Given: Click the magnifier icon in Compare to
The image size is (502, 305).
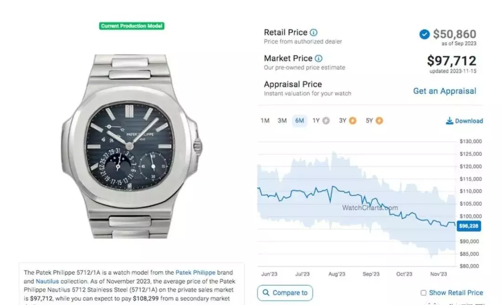Looking at the screenshot, I should [x=266, y=292].
